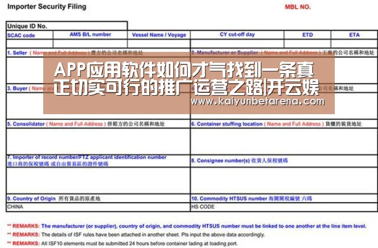This screenshot has width=378, height=248.
Task: Click the 5. Consolidator field label
Action: (x=86, y=124)
